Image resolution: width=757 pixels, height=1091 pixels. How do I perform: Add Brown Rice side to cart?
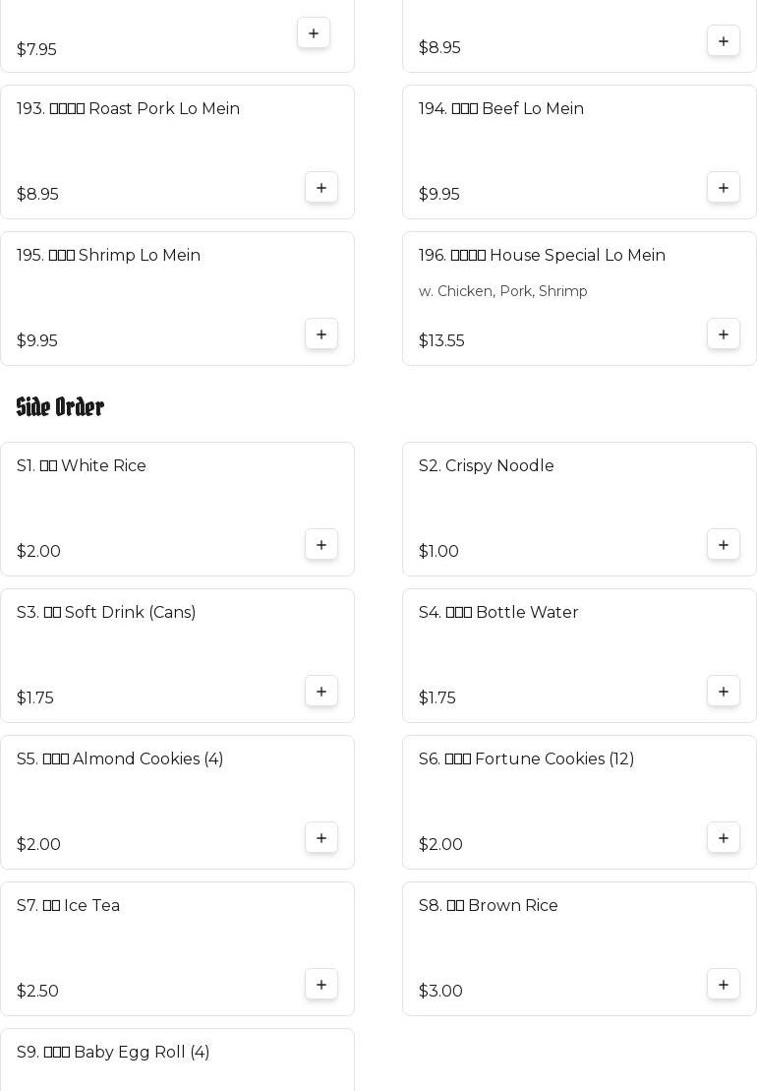(x=724, y=985)
